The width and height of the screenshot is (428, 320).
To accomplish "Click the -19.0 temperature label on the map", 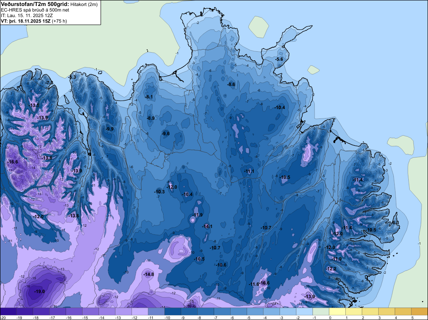I will (39, 292).
